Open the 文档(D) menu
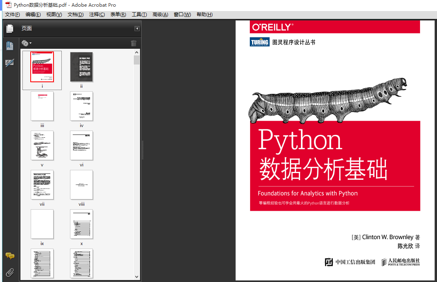437x282 pixels. coord(76,15)
